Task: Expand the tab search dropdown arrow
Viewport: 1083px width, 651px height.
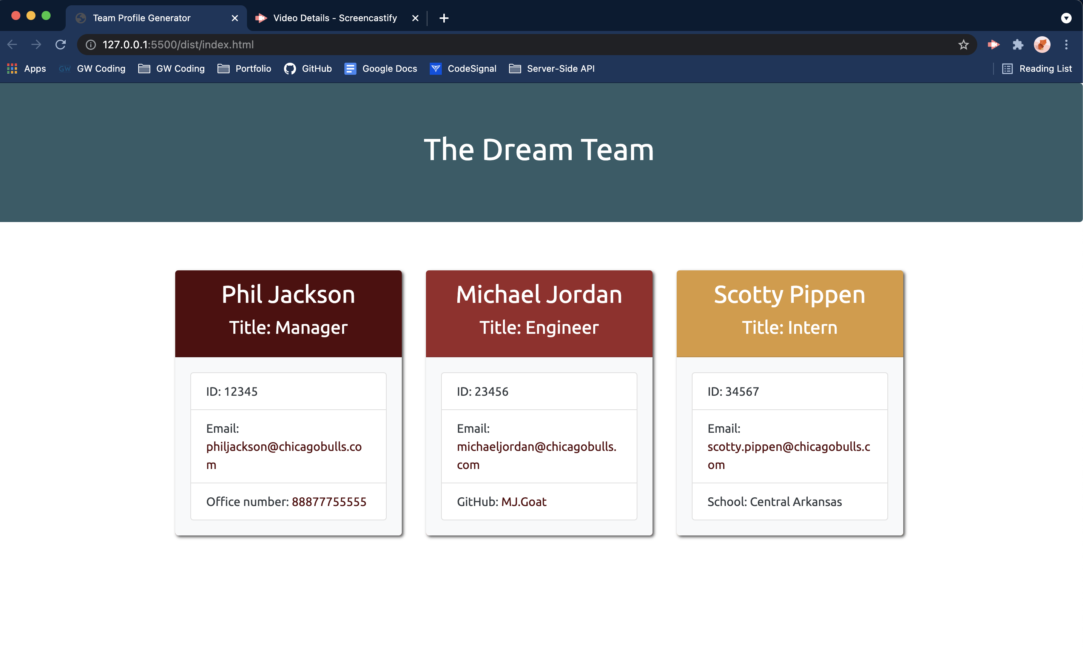Action: click(1066, 18)
